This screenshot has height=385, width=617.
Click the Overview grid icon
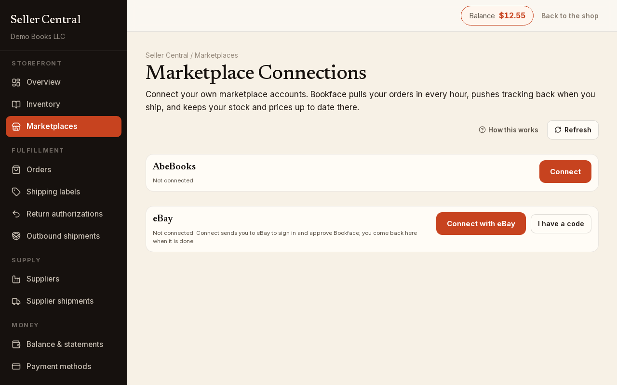[x=16, y=82]
